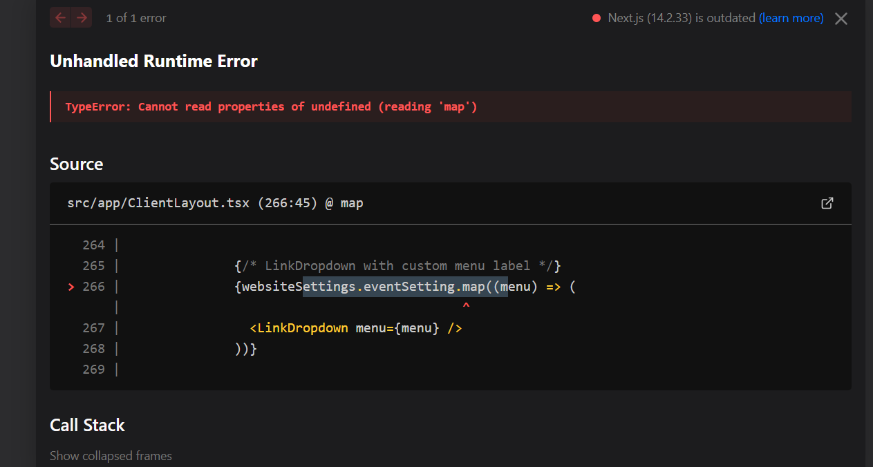Click the 'Call Stack' heading
This screenshot has height=467, width=873.
coord(87,425)
